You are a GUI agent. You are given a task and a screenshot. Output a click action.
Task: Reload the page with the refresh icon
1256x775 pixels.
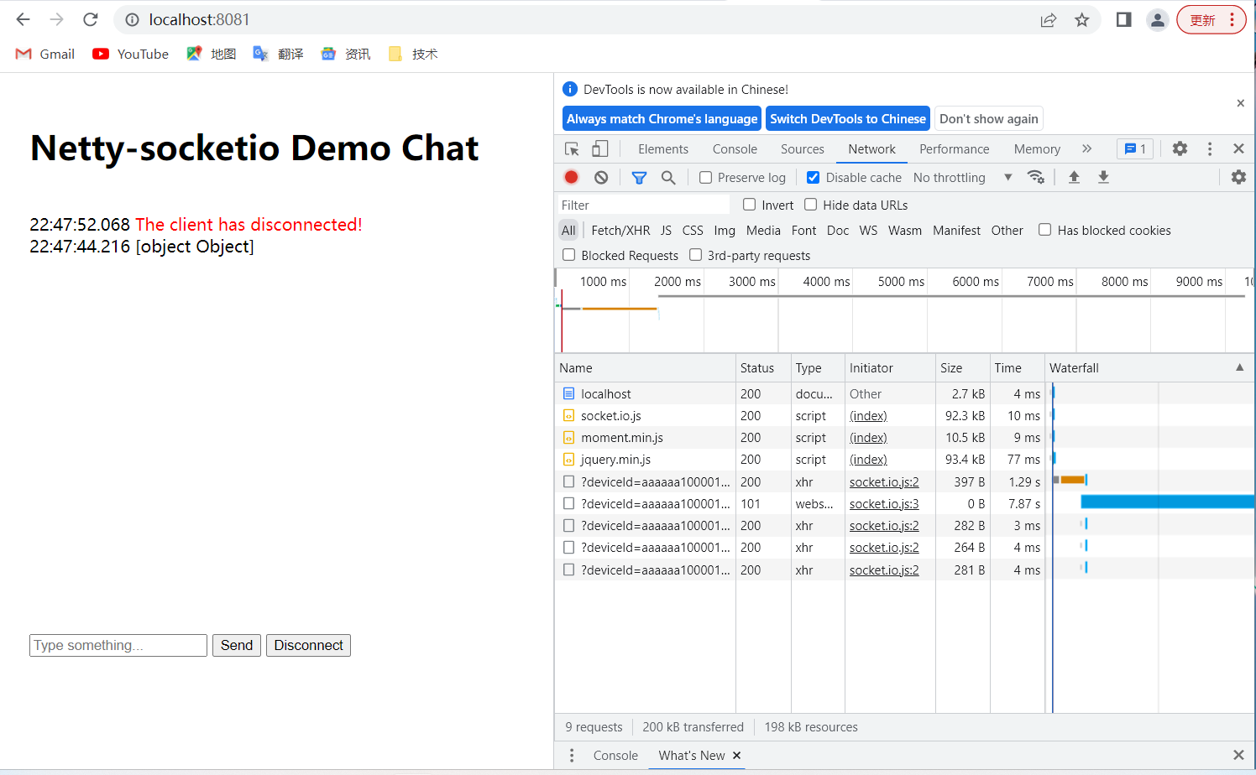[91, 19]
